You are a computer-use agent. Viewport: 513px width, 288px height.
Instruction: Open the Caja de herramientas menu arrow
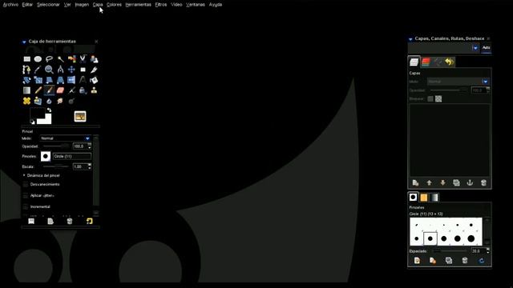point(24,42)
